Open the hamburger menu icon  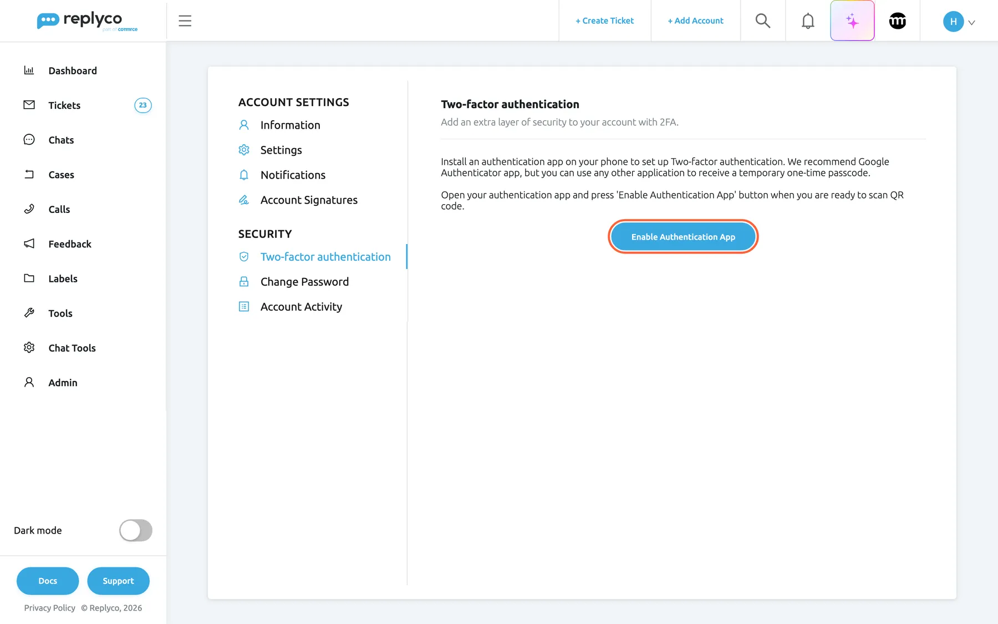(x=185, y=21)
